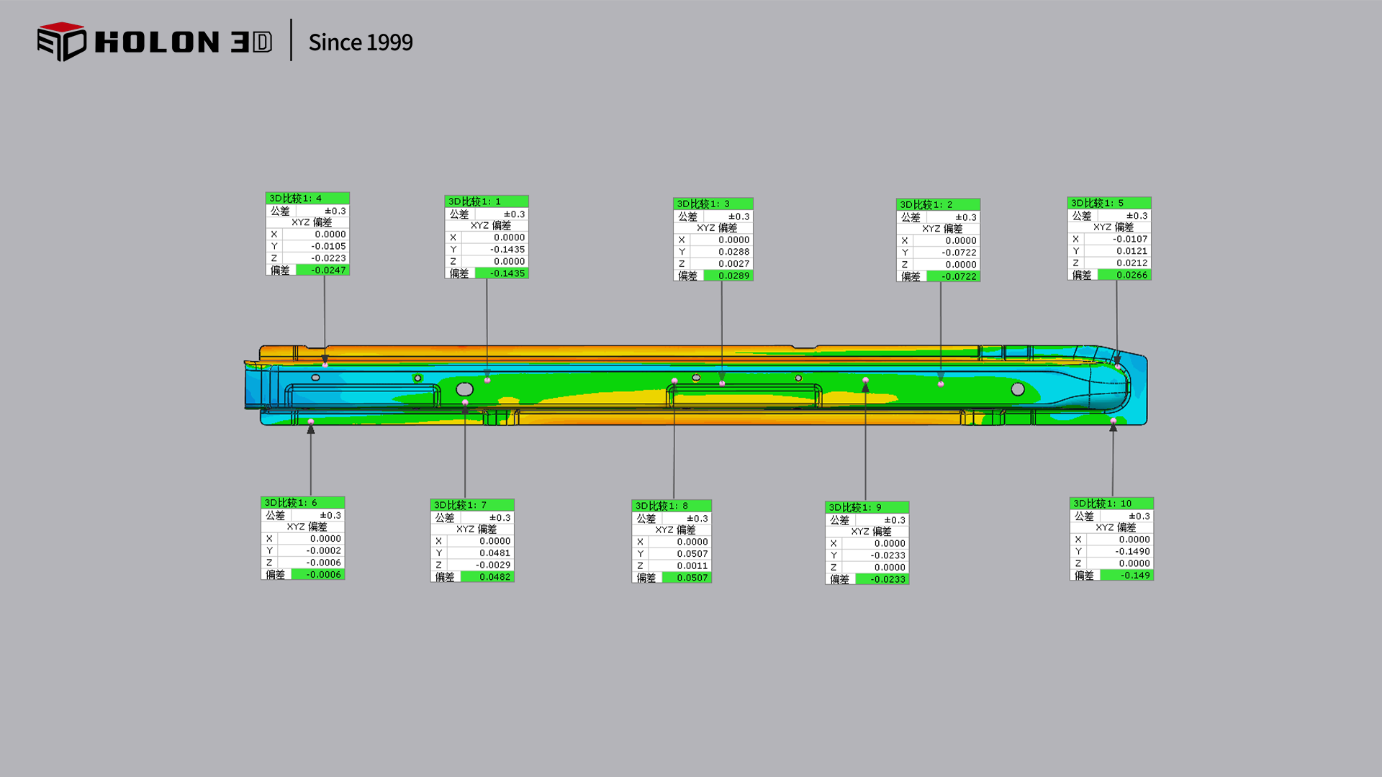Click the 'Since 1999' text
Viewport: 1382px width, 777px height.
pos(361,42)
